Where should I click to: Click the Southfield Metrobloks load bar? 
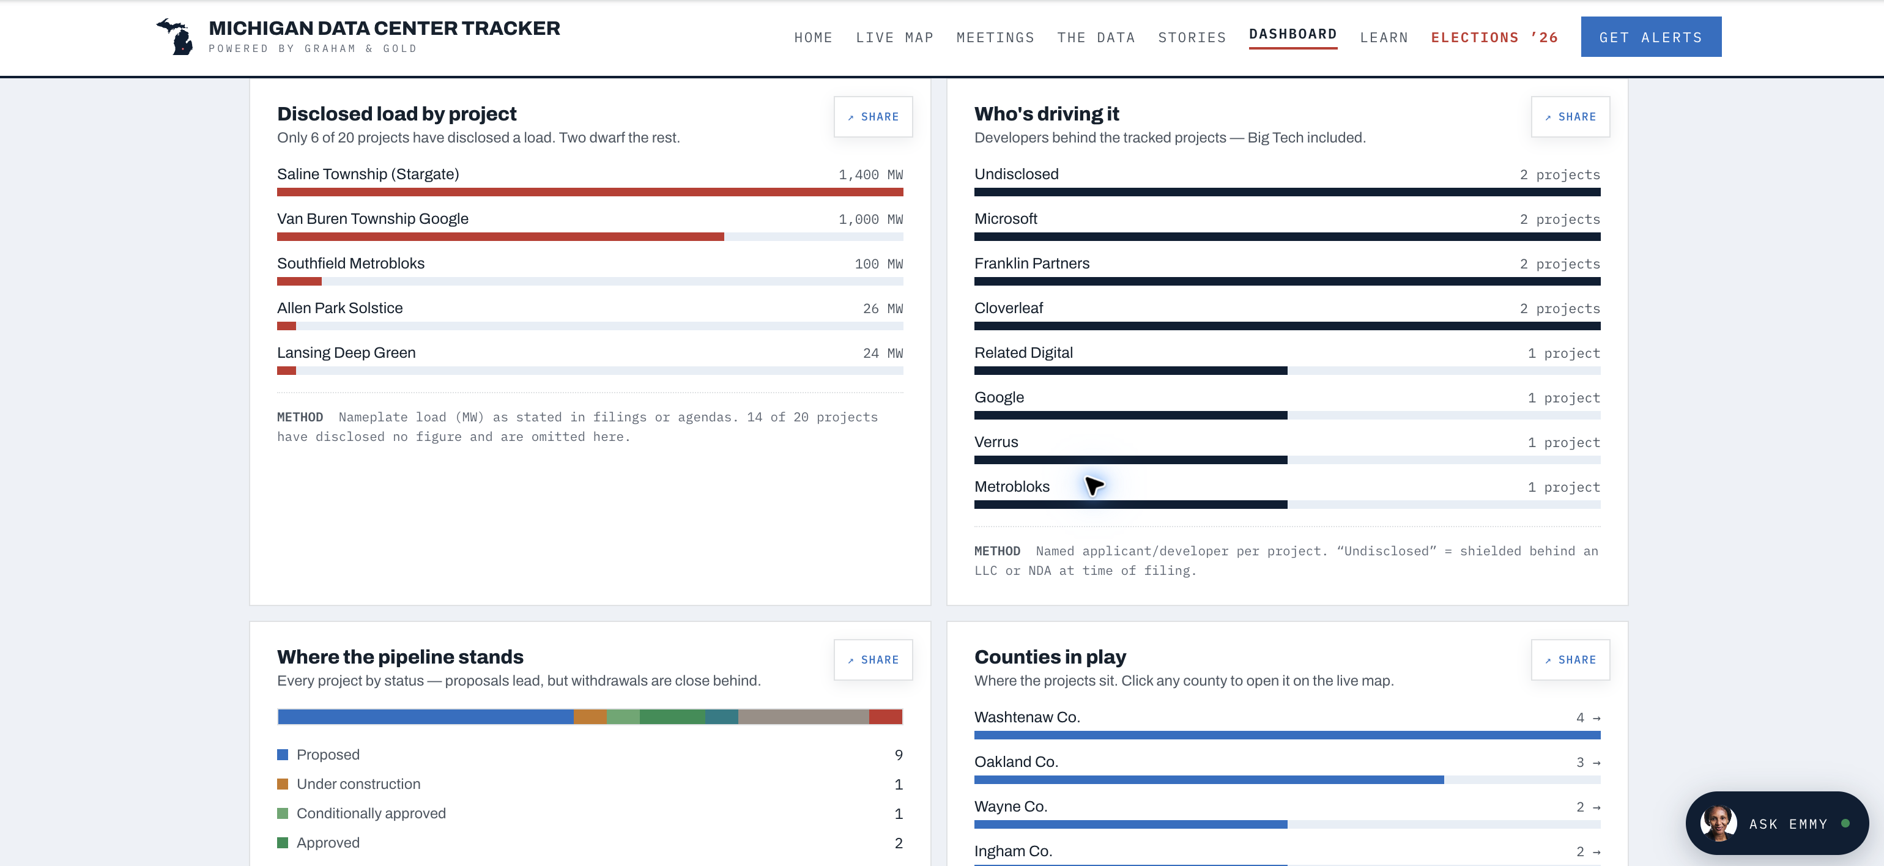pos(590,281)
